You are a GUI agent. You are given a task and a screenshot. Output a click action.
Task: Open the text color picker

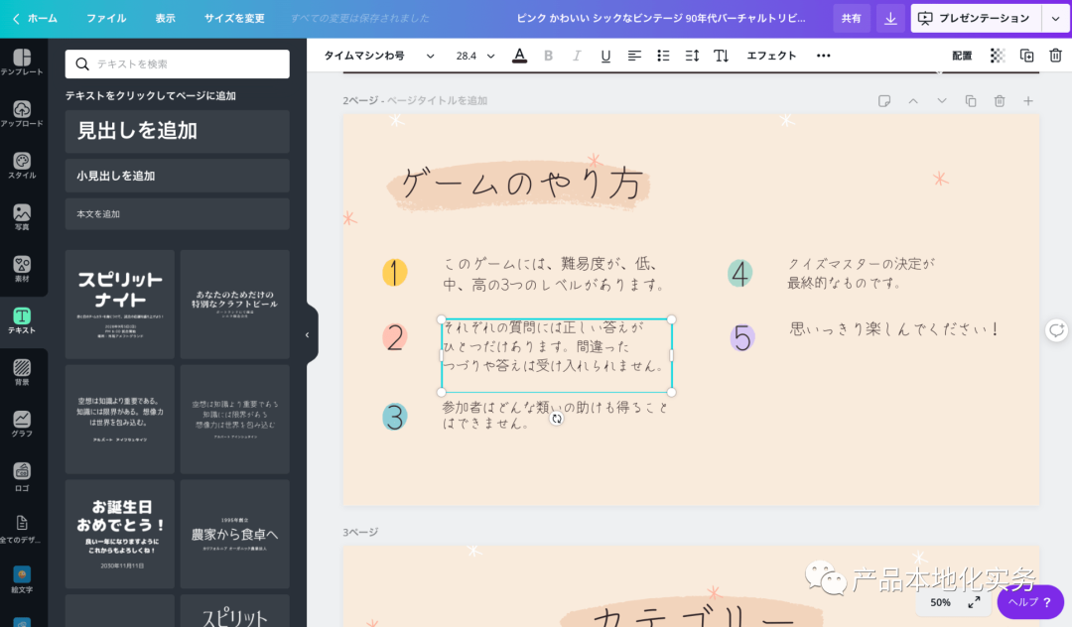click(x=519, y=56)
